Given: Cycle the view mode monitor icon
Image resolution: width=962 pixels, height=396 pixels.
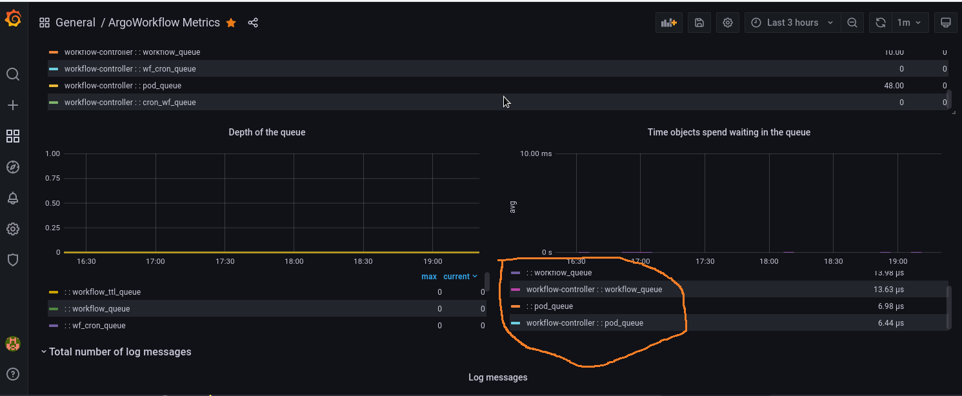Looking at the screenshot, I should tap(946, 23).
